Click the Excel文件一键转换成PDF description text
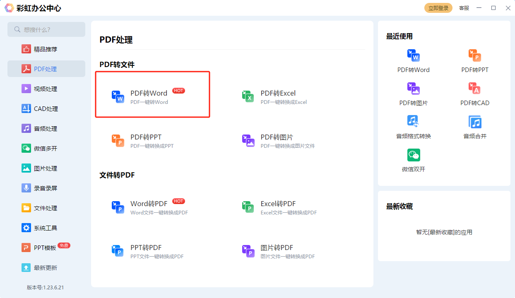 (289, 212)
